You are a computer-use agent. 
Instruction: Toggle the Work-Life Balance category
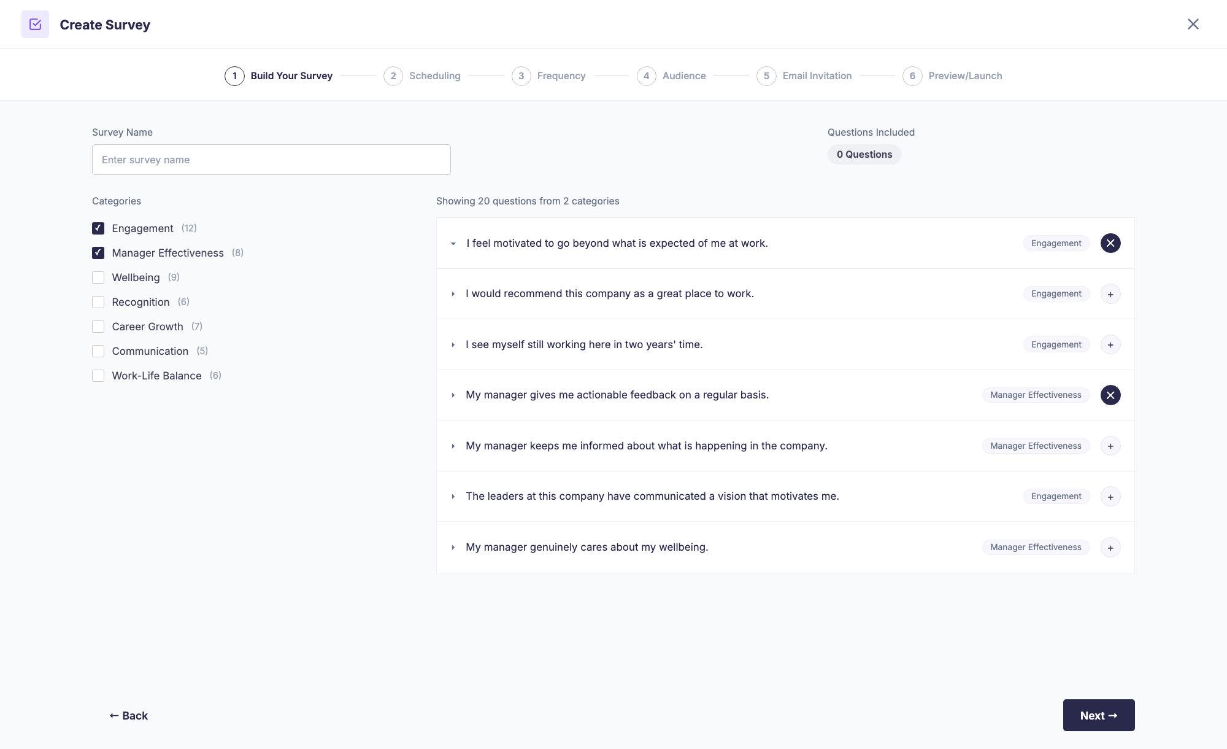click(98, 376)
